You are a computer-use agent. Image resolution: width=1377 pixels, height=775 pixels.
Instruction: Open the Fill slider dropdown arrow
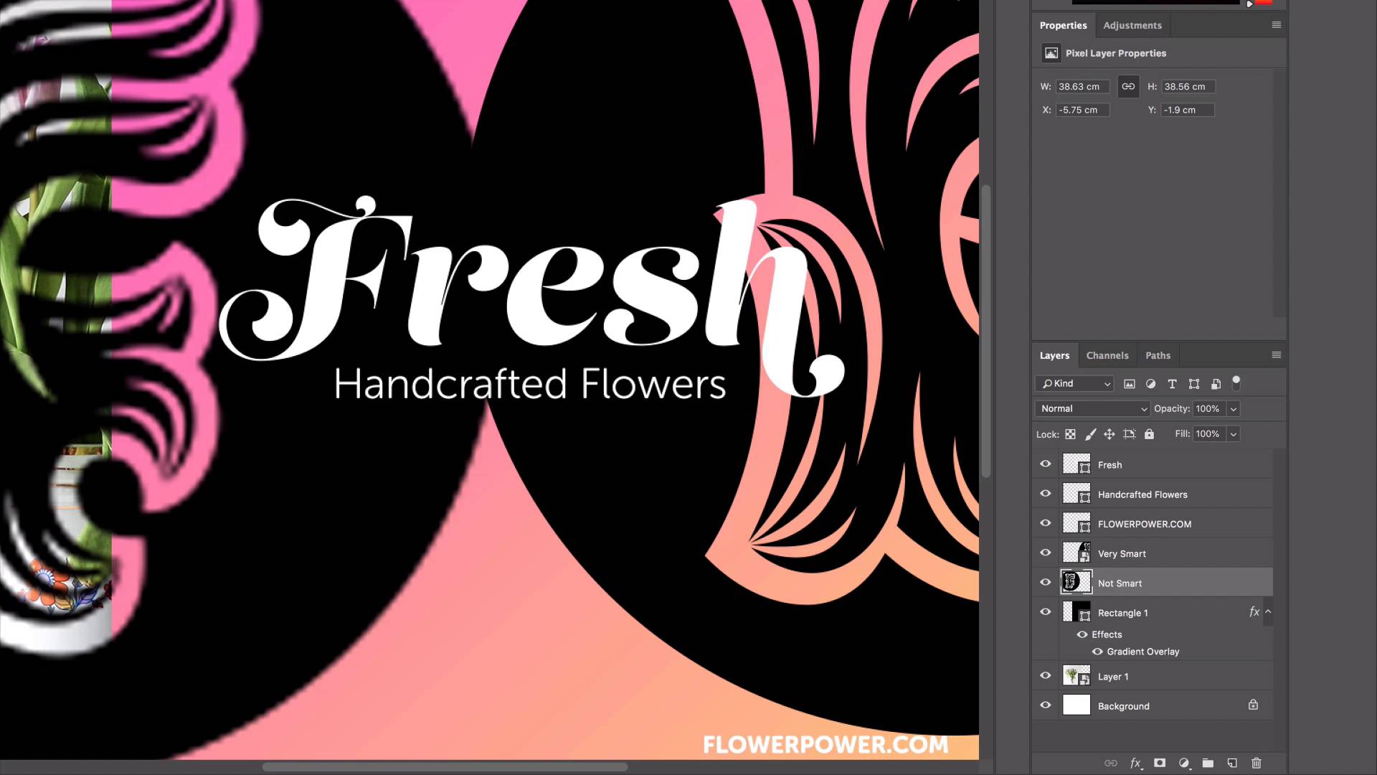coord(1234,434)
